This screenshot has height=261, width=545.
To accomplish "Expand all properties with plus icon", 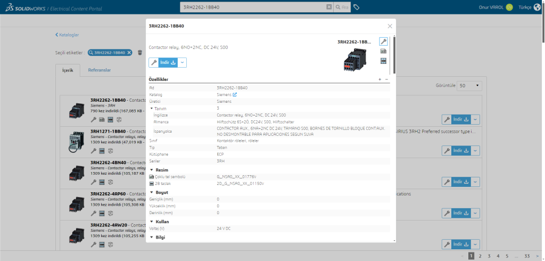I will pyautogui.click(x=379, y=79).
